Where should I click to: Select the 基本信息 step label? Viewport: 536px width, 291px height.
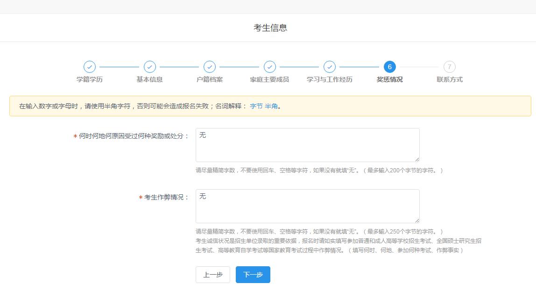tap(149, 79)
